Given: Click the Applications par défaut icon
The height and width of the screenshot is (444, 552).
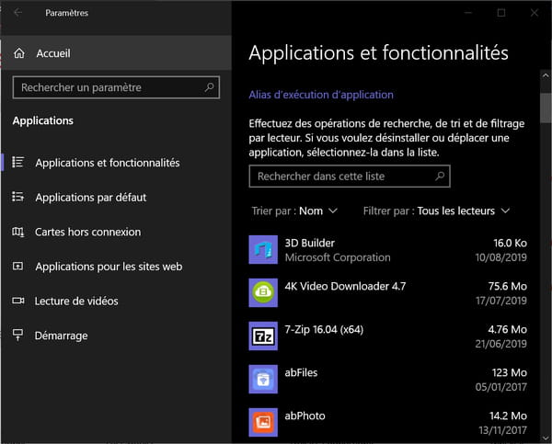Looking at the screenshot, I should tap(18, 197).
